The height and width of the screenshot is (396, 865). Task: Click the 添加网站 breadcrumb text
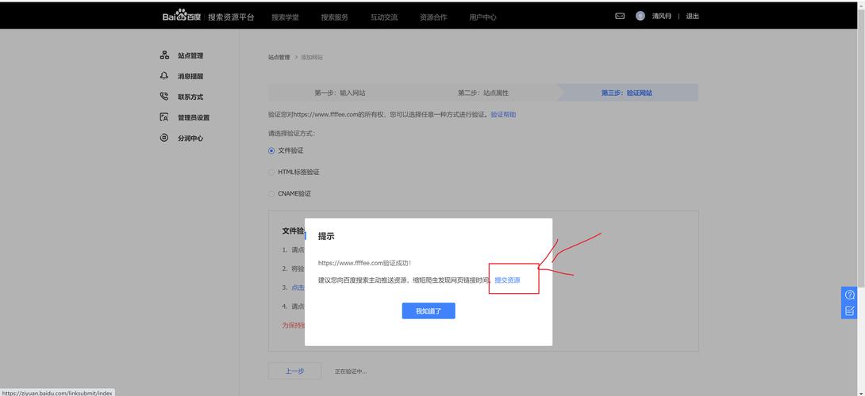coord(312,57)
